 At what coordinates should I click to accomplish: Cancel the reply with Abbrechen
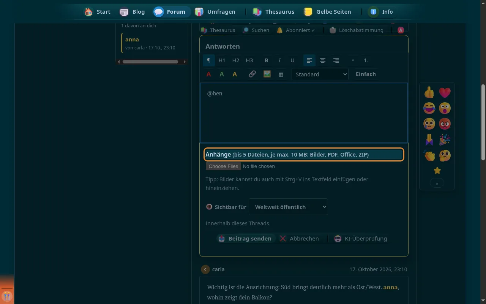tap(299, 239)
